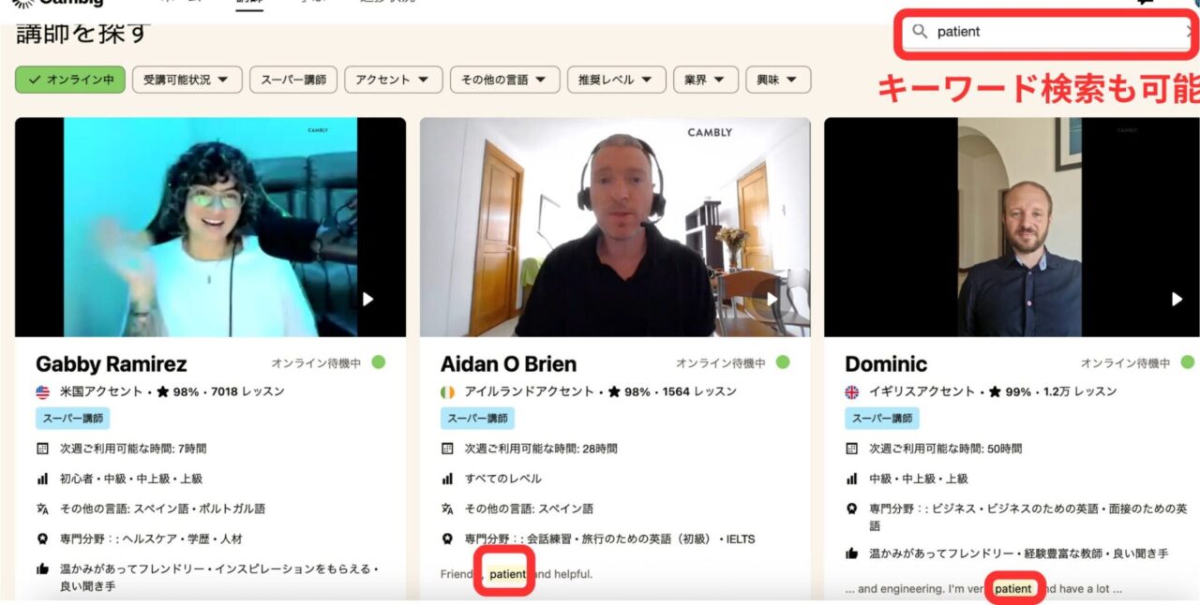Viewport: 1200px width, 605px height.
Task: Open Gabby Ramirez's tutor profile name
Action: (x=111, y=364)
